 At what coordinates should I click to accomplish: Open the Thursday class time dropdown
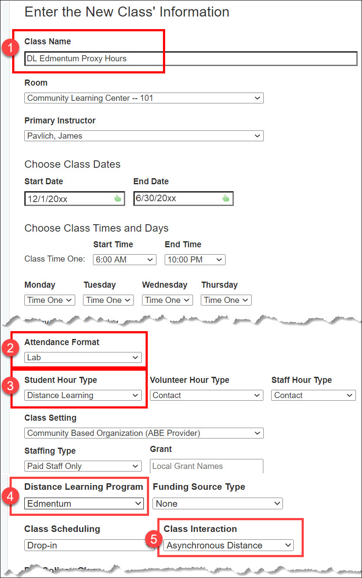[226, 300]
